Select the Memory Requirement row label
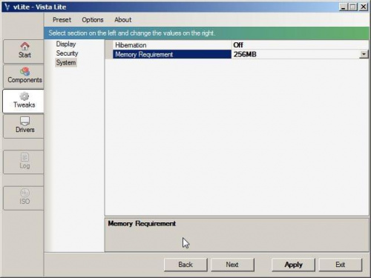 (171, 54)
